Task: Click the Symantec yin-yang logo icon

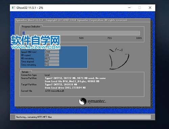Action: coord(82,101)
